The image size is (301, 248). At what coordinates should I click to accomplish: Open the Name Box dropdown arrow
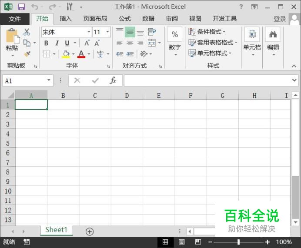[x=49, y=80]
